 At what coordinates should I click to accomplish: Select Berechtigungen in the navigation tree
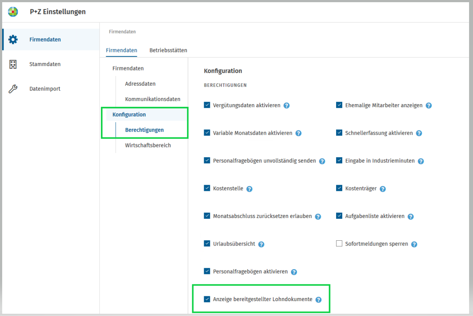(144, 130)
